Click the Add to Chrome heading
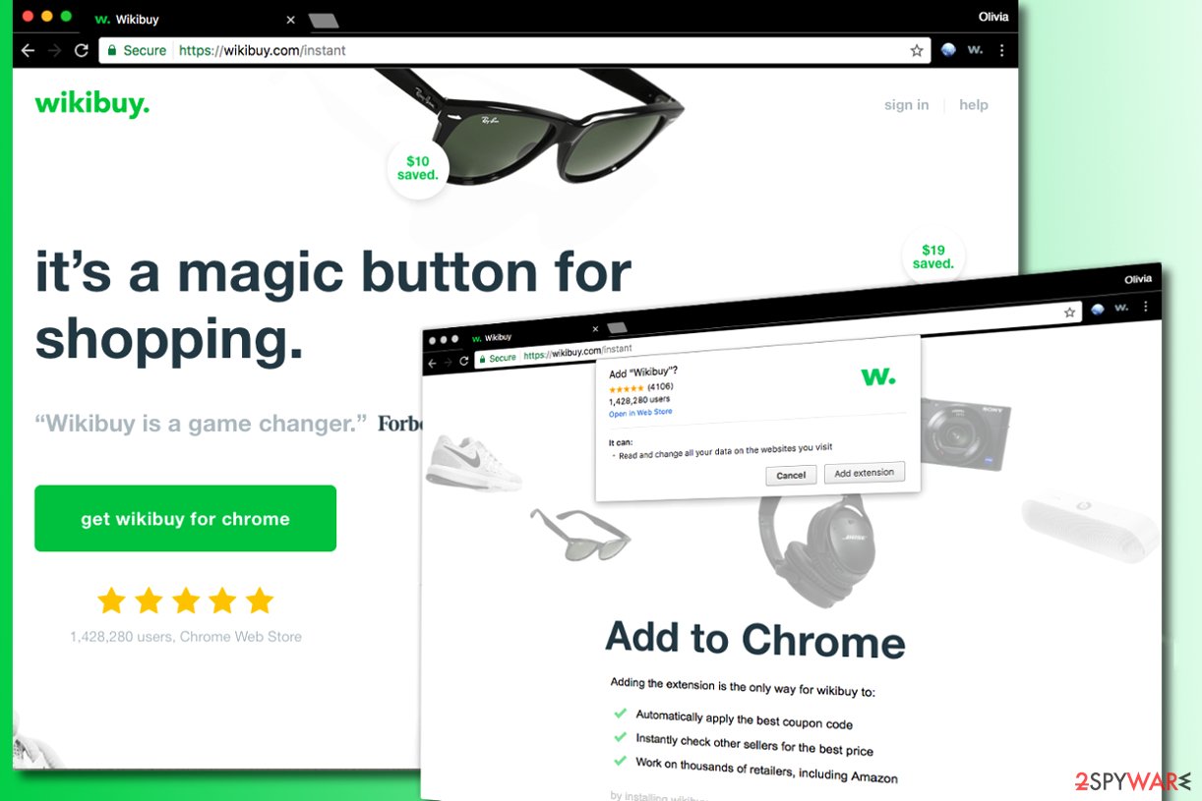The width and height of the screenshot is (1202, 801). (x=754, y=640)
